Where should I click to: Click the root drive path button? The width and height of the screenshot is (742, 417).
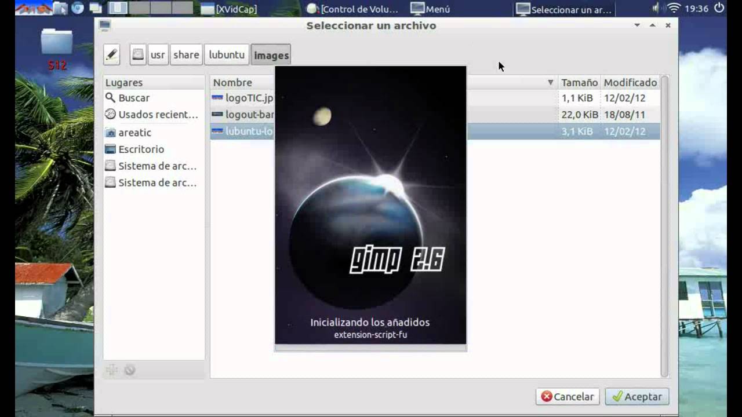click(138, 55)
